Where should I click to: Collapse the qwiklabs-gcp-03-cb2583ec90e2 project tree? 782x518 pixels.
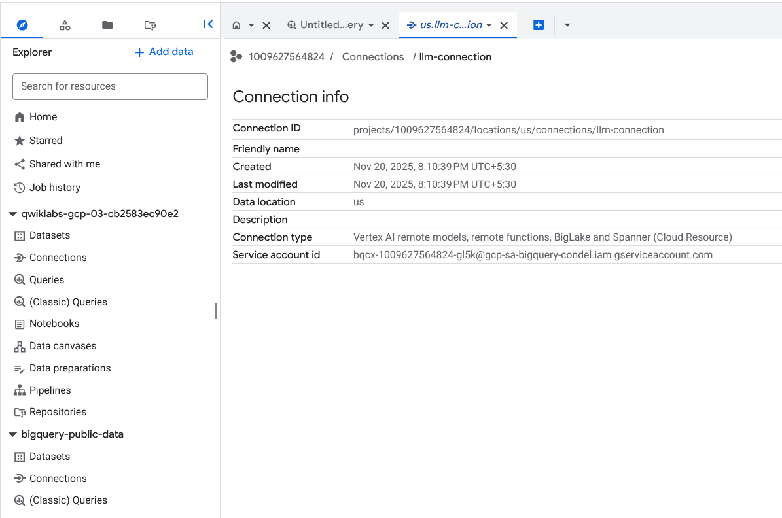click(x=12, y=213)
